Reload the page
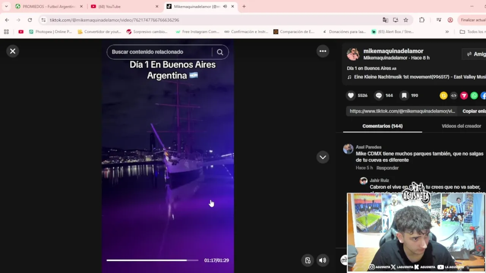486x273 pixels. [30, 20]
